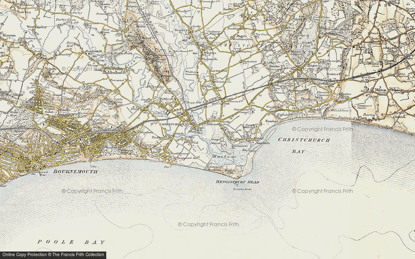Select the Parley Green label

[66, 20]
